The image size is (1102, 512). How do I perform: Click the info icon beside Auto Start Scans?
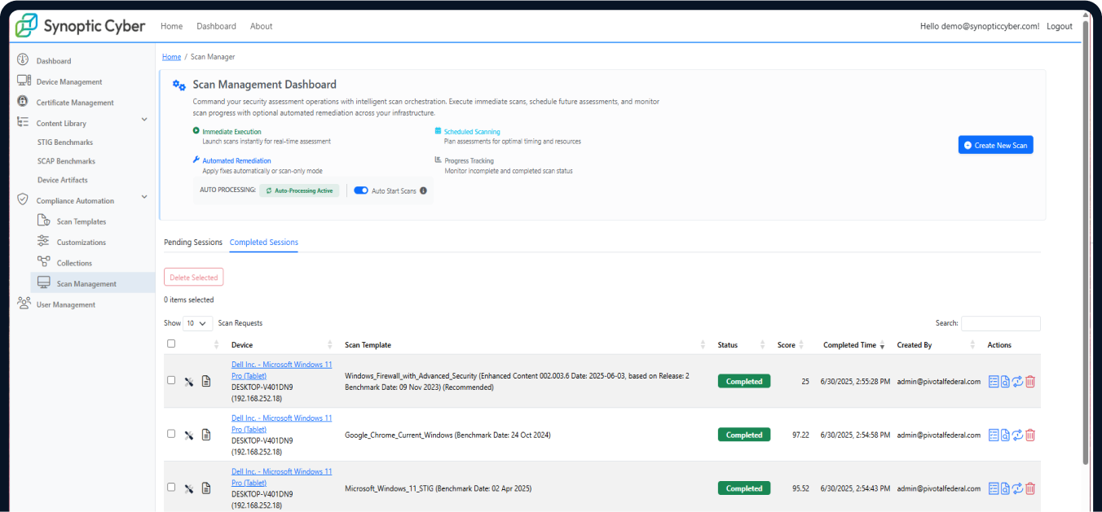[423, 190]
